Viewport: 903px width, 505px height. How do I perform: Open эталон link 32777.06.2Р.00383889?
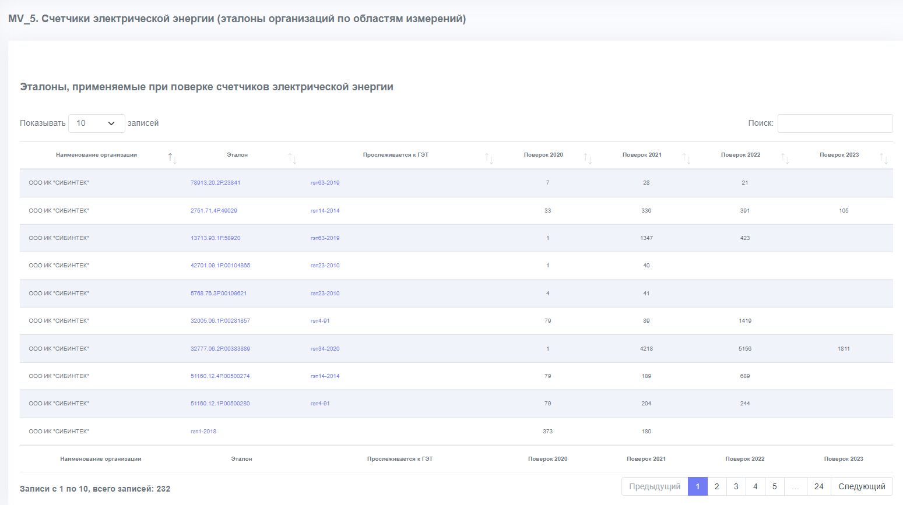click(x=220, y=349)
